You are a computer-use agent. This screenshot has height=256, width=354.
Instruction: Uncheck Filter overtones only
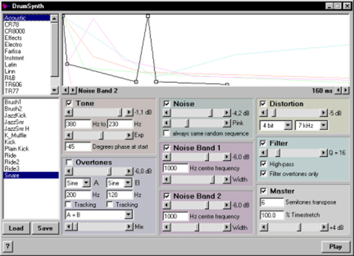(263, 173)
